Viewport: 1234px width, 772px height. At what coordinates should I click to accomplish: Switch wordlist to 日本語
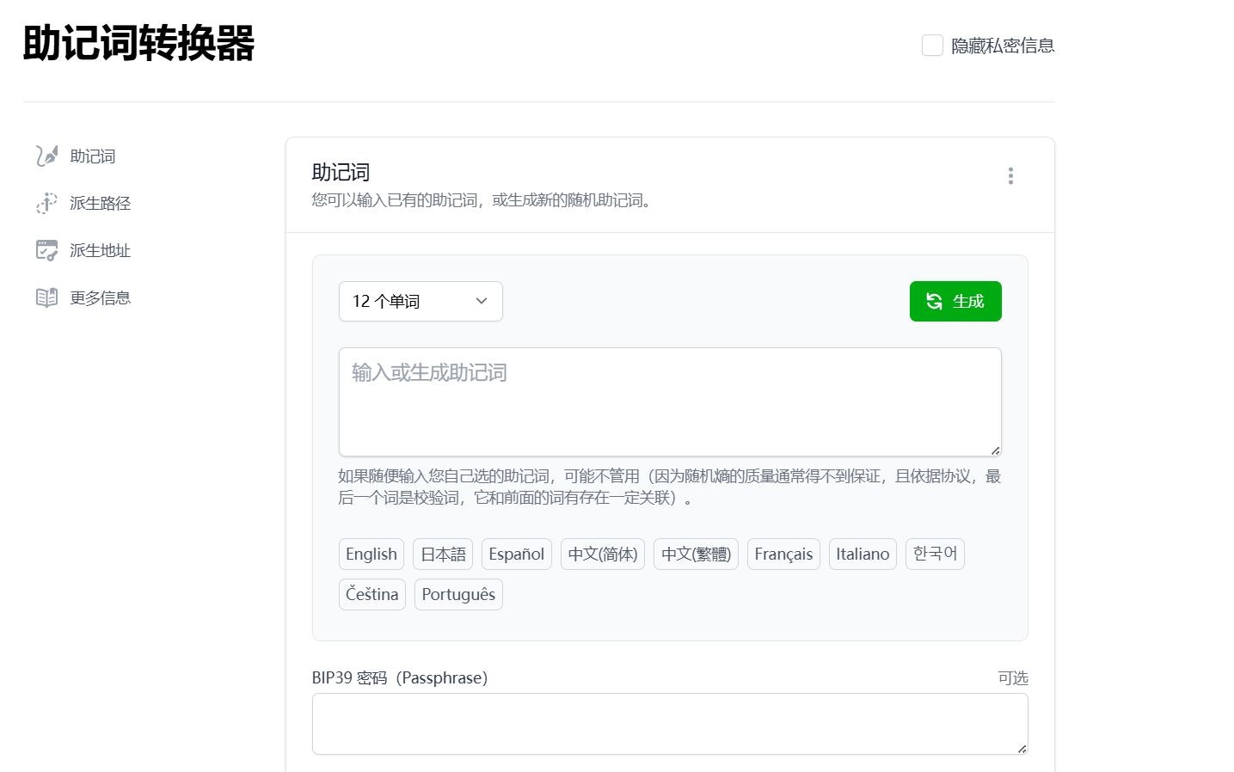point(442,554)
